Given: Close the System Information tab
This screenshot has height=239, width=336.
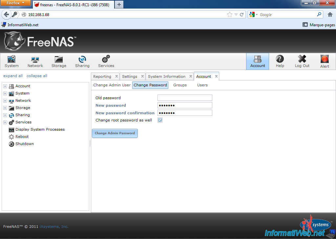Looking at the screenshot, I should click(x=191, y=76).
